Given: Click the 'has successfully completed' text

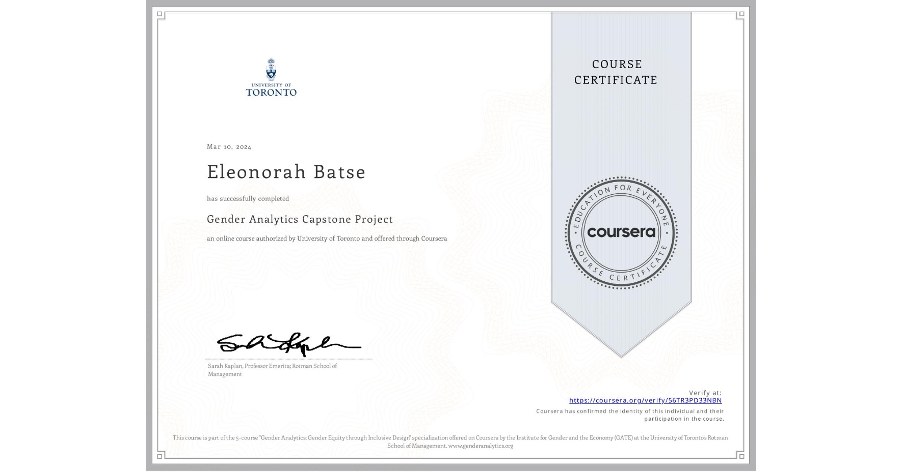Looking at the screenshot, I should 248,198.
